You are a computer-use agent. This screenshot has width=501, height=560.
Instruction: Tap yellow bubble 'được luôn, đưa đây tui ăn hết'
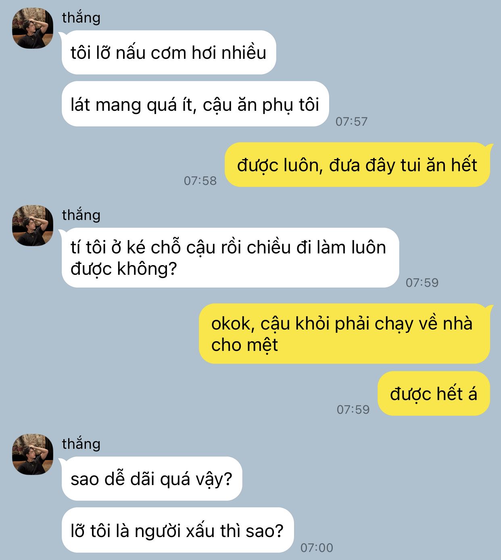click(357, 165)
